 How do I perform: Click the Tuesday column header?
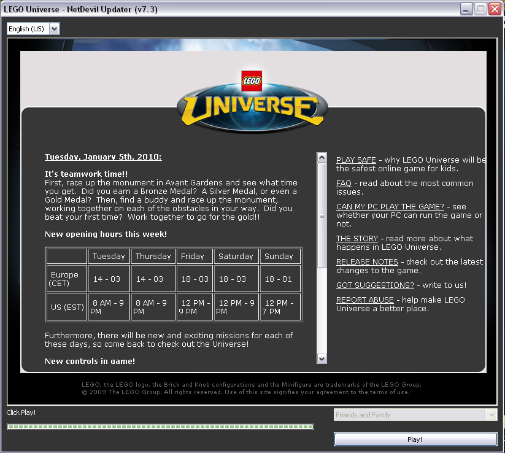(109, 256)
